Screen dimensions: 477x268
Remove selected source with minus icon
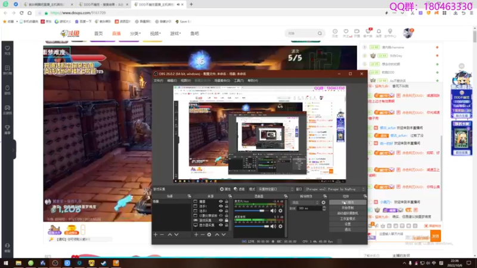(203, 235)
